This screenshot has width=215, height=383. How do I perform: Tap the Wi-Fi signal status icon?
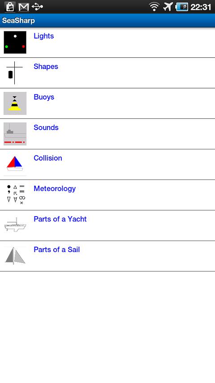pyautogui.click(x=154, y=7)
